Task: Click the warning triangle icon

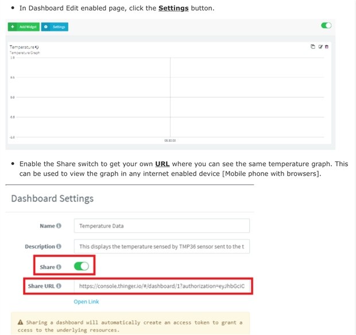Action: tap(20, 322)
